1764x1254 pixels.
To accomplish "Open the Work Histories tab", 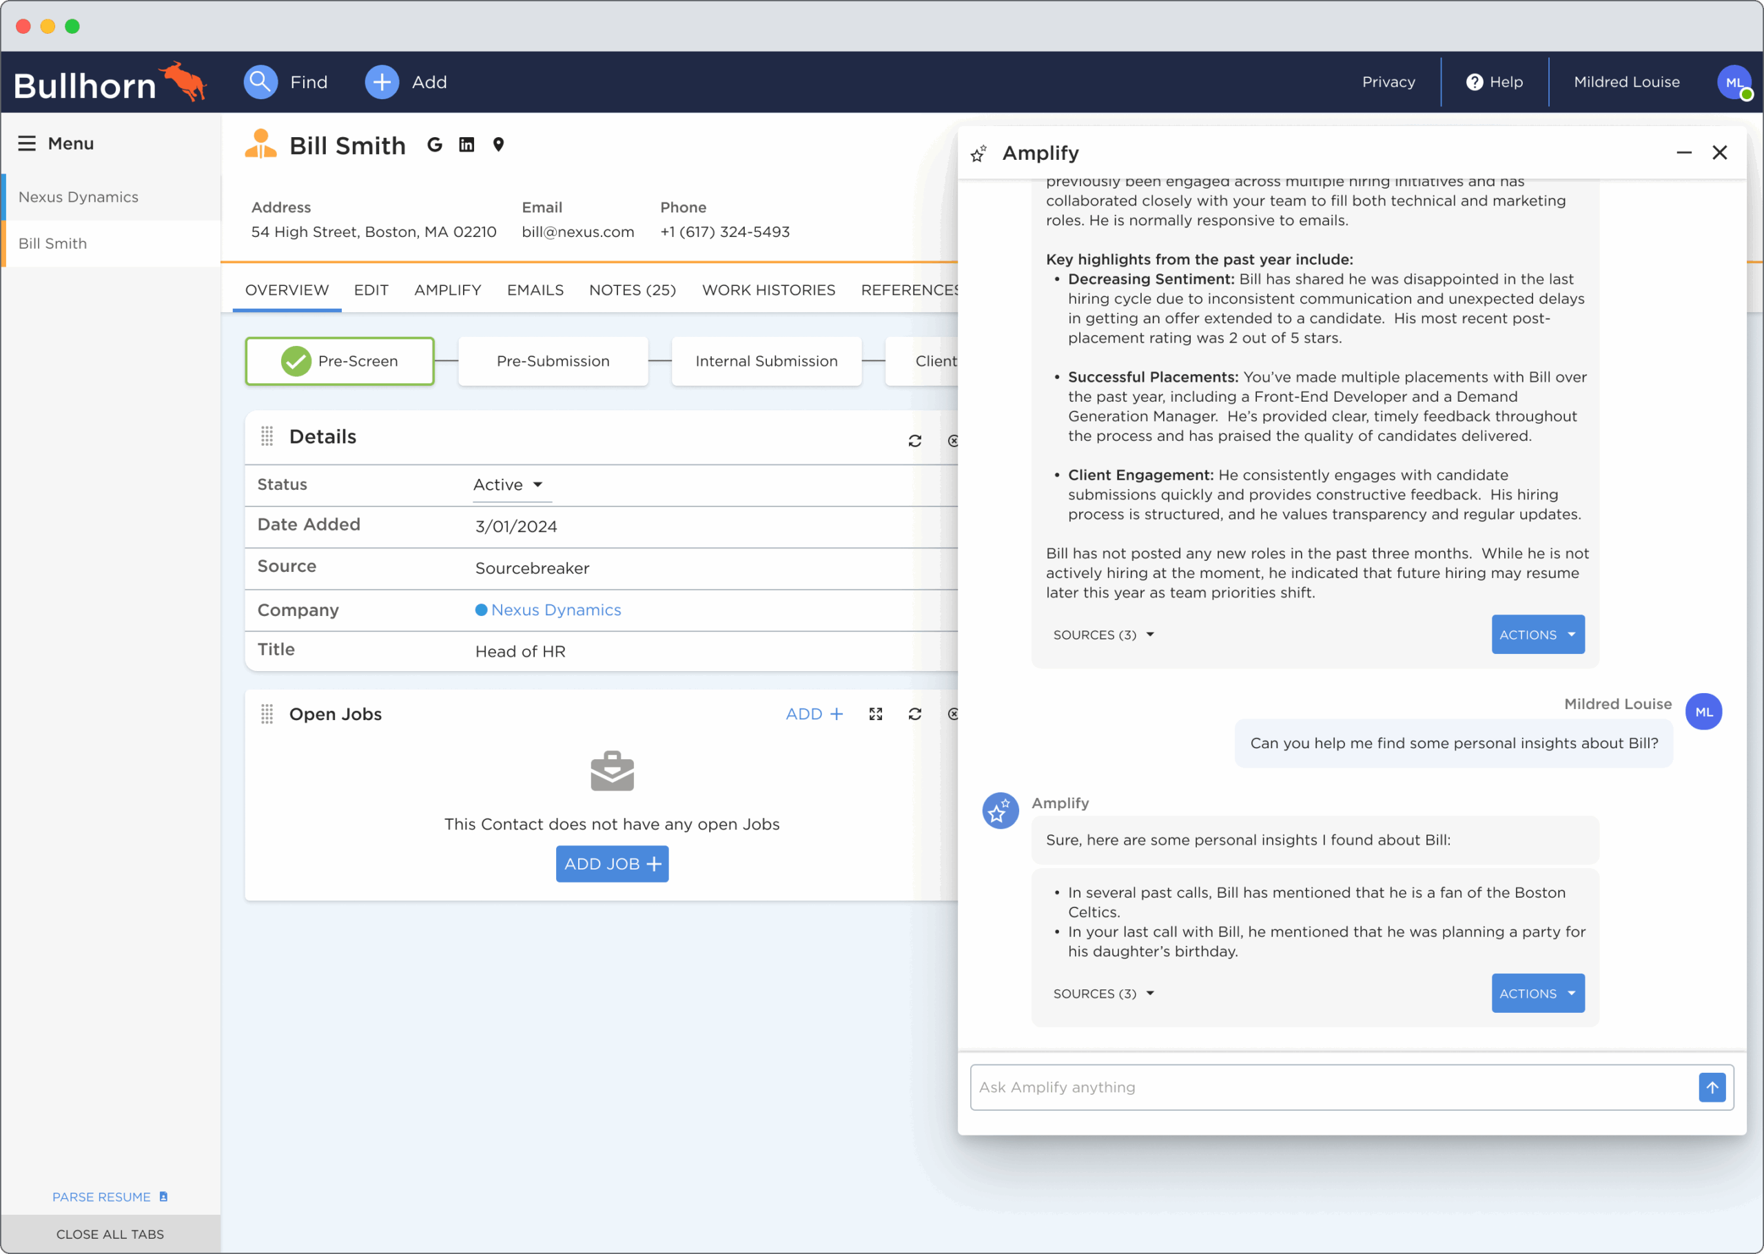I will (x=768, y=290).
